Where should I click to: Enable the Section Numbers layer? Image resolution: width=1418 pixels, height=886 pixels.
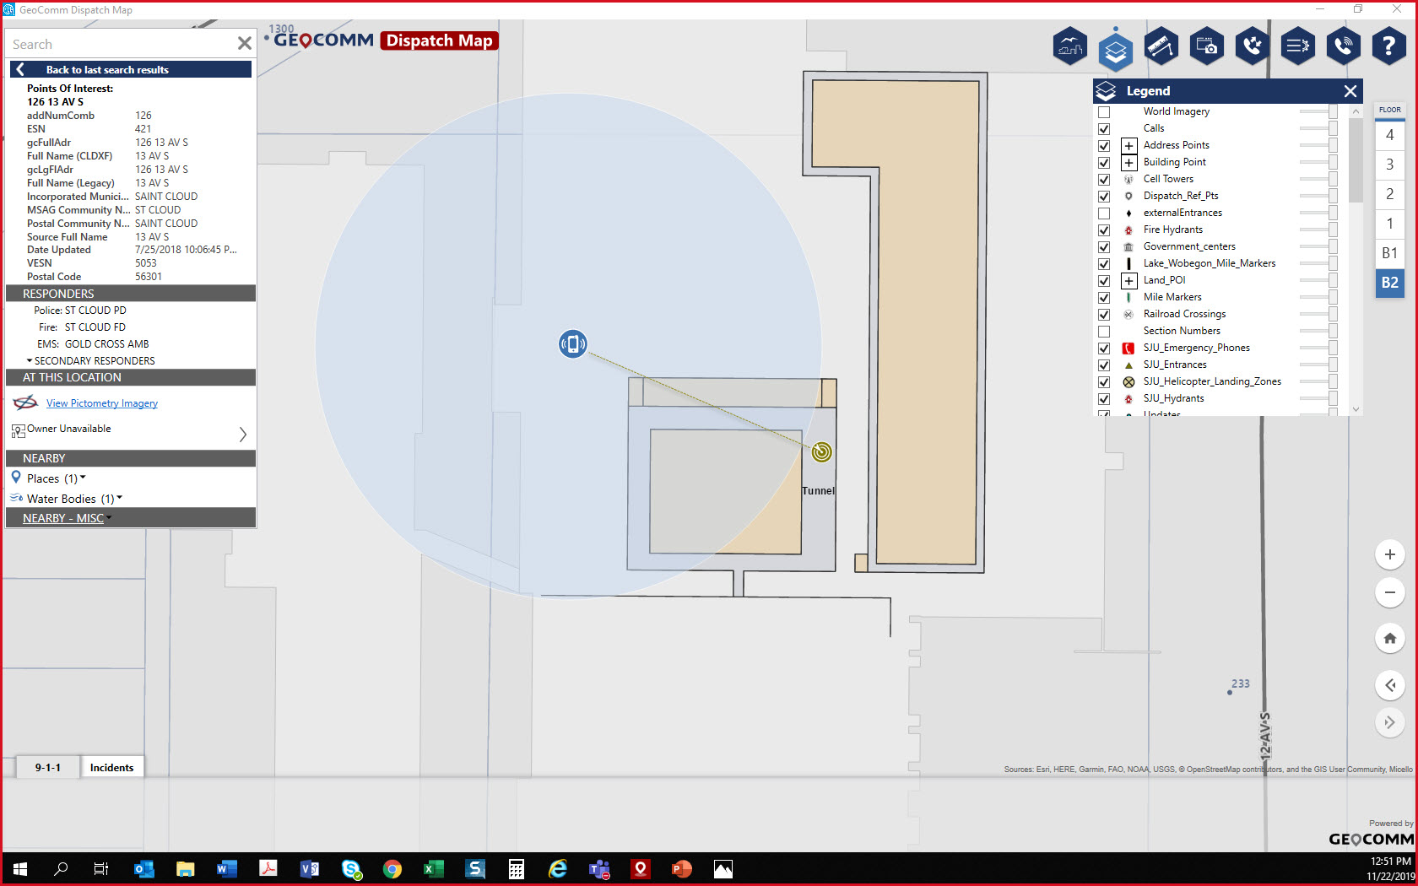1104,331
